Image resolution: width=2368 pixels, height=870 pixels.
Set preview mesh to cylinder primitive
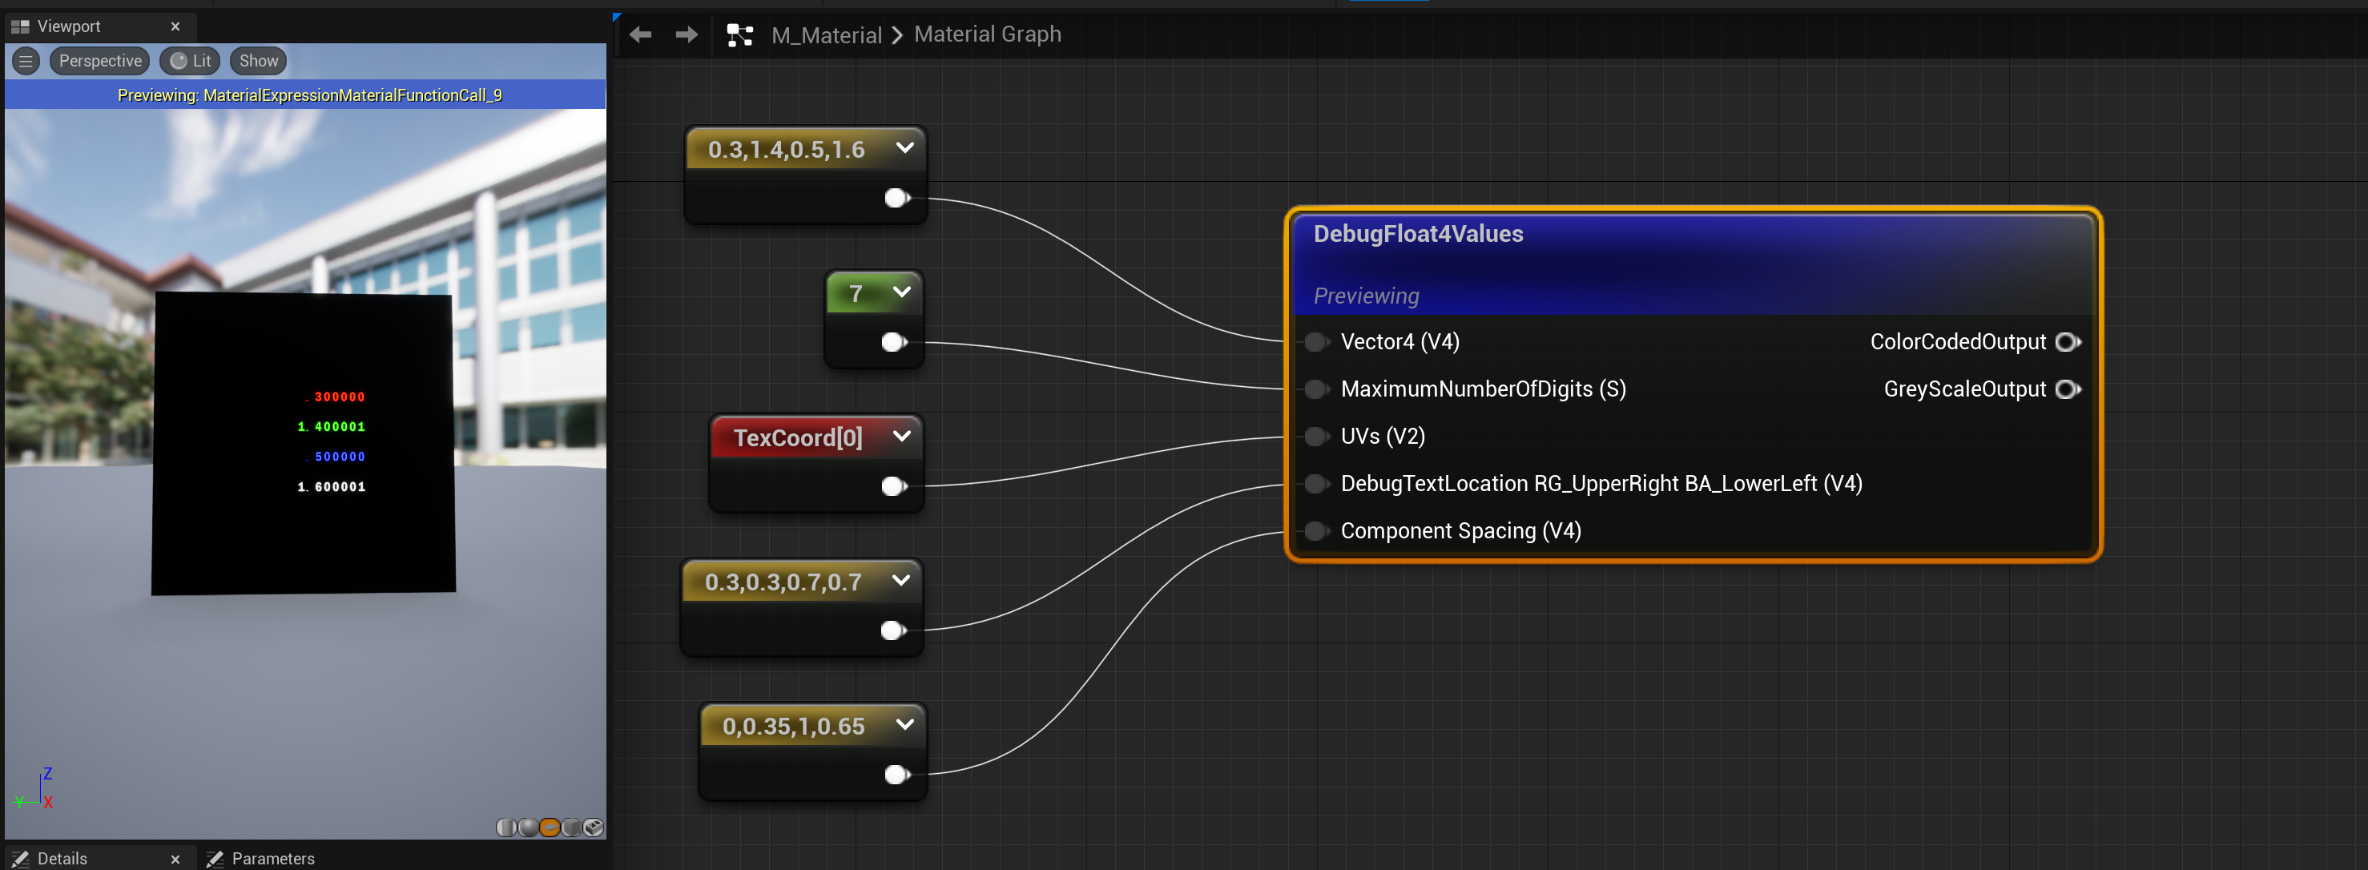(505, 827)
